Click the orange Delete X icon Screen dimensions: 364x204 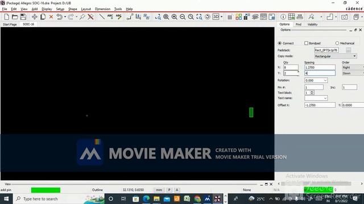pos(51,17)
